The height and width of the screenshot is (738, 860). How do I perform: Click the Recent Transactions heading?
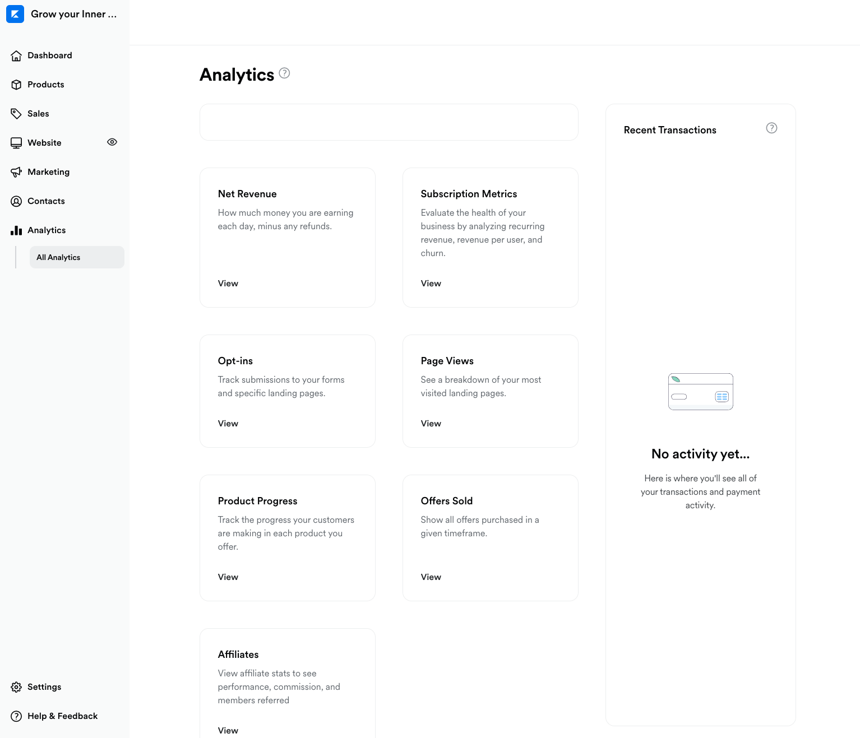[x=670, y=130]
